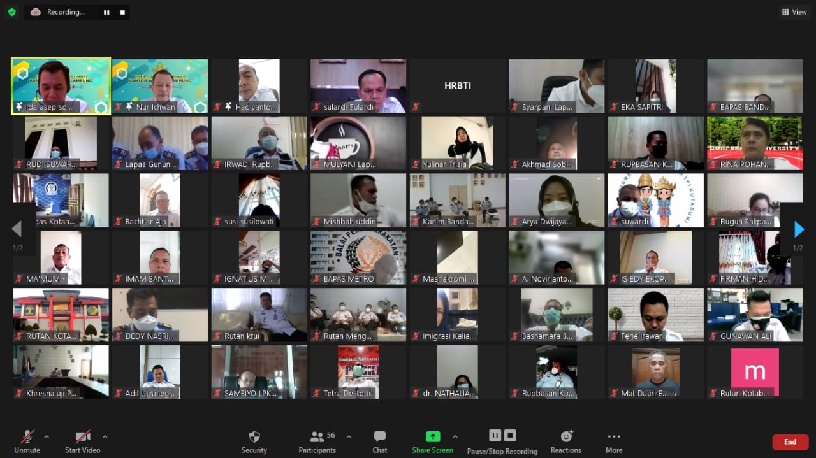This screenshot has height=458, width=816.
Task: Select the BAPAS METRO participant video tile
Action: pyautogui.click(x=358, y=257)
